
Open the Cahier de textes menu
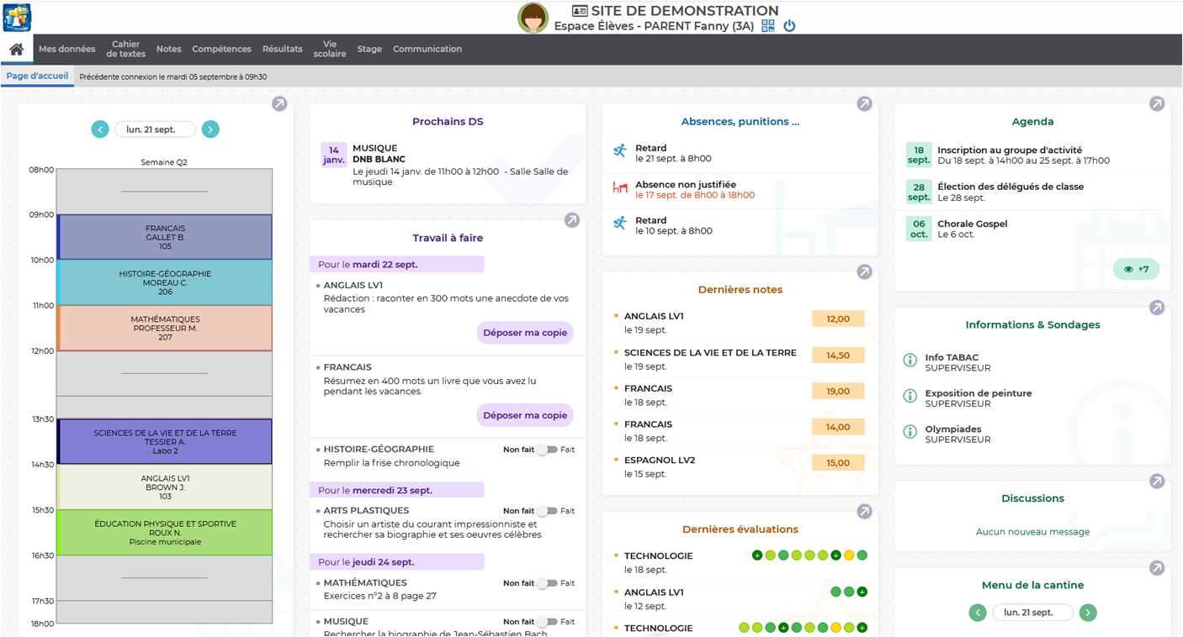click(x=126, y=49)
